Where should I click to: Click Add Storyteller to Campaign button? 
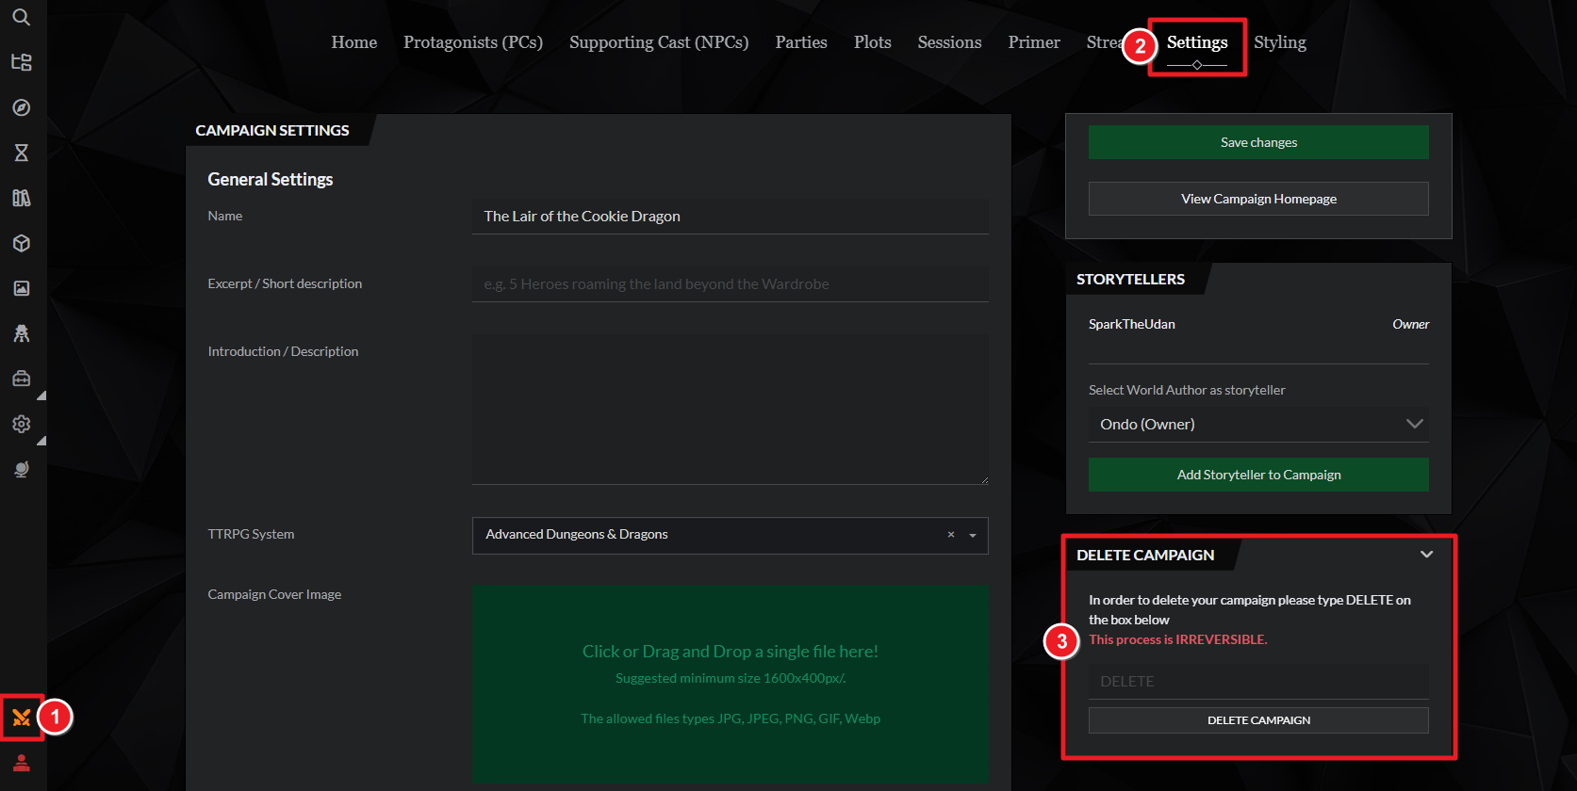coord(1258,475)
